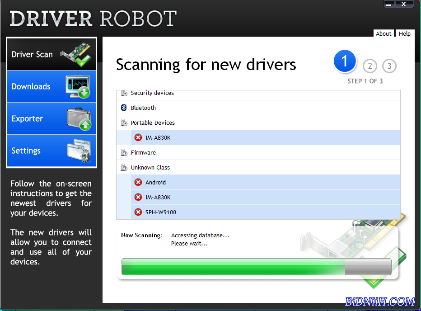Click the Bluetooth symbol icon
The image size is (421, 311).
(124, 108)
